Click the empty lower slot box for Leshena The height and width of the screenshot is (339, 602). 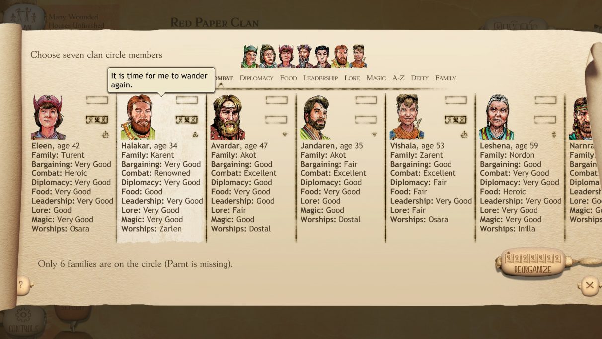[x=545, y=120]
